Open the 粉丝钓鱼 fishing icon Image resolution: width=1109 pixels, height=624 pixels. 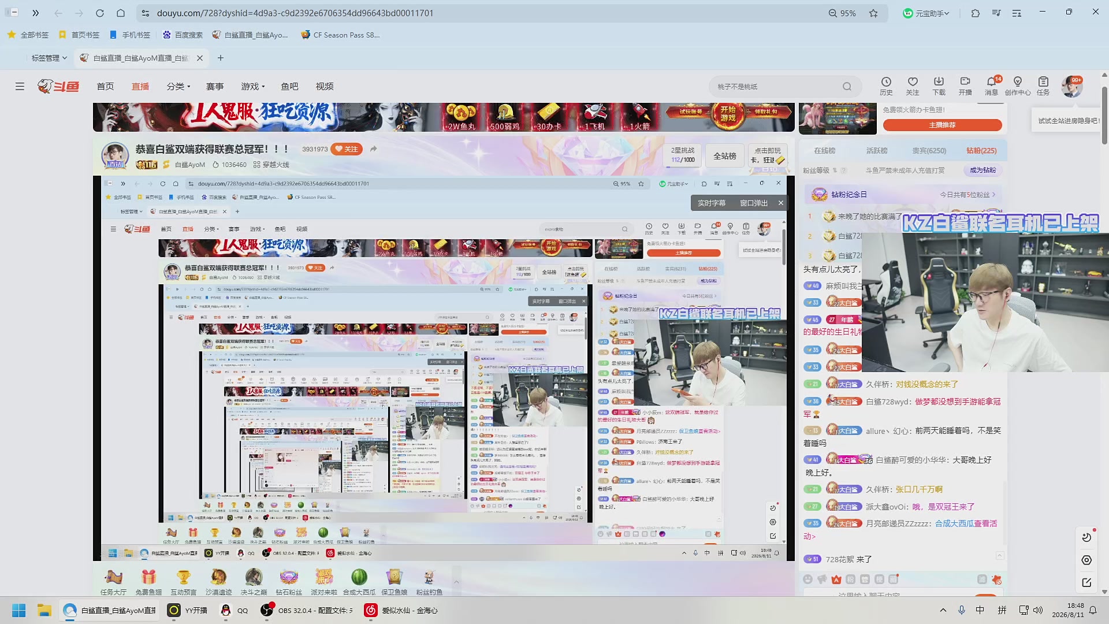(429, 581)
